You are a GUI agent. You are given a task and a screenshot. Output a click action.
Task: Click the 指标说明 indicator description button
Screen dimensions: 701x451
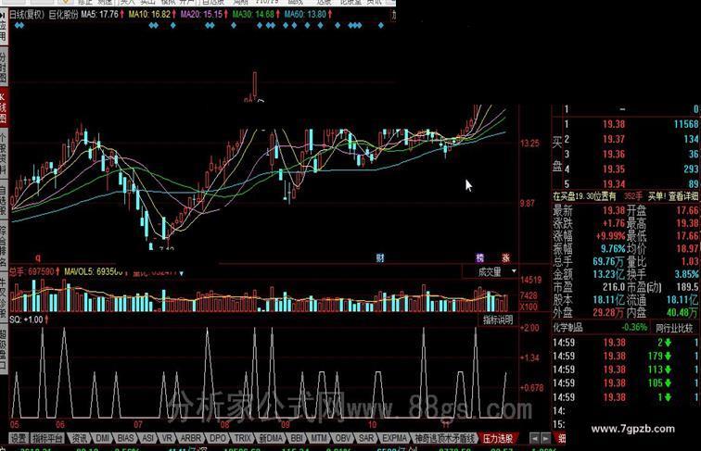coord(498,319)
